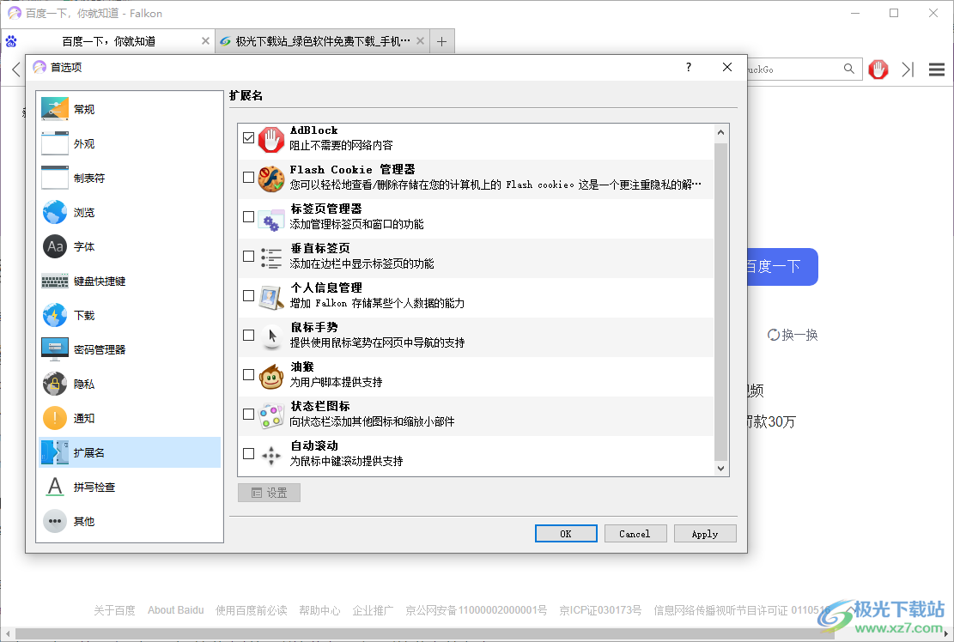
Task: Open 隐私 privacy settings icon
Action: (x=55, y=385)
